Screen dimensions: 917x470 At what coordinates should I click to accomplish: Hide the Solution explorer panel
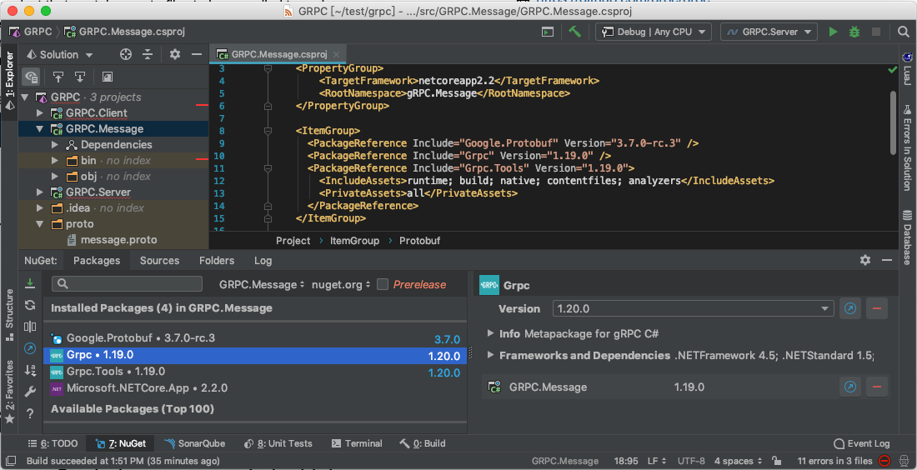click(x=197, y=54)
